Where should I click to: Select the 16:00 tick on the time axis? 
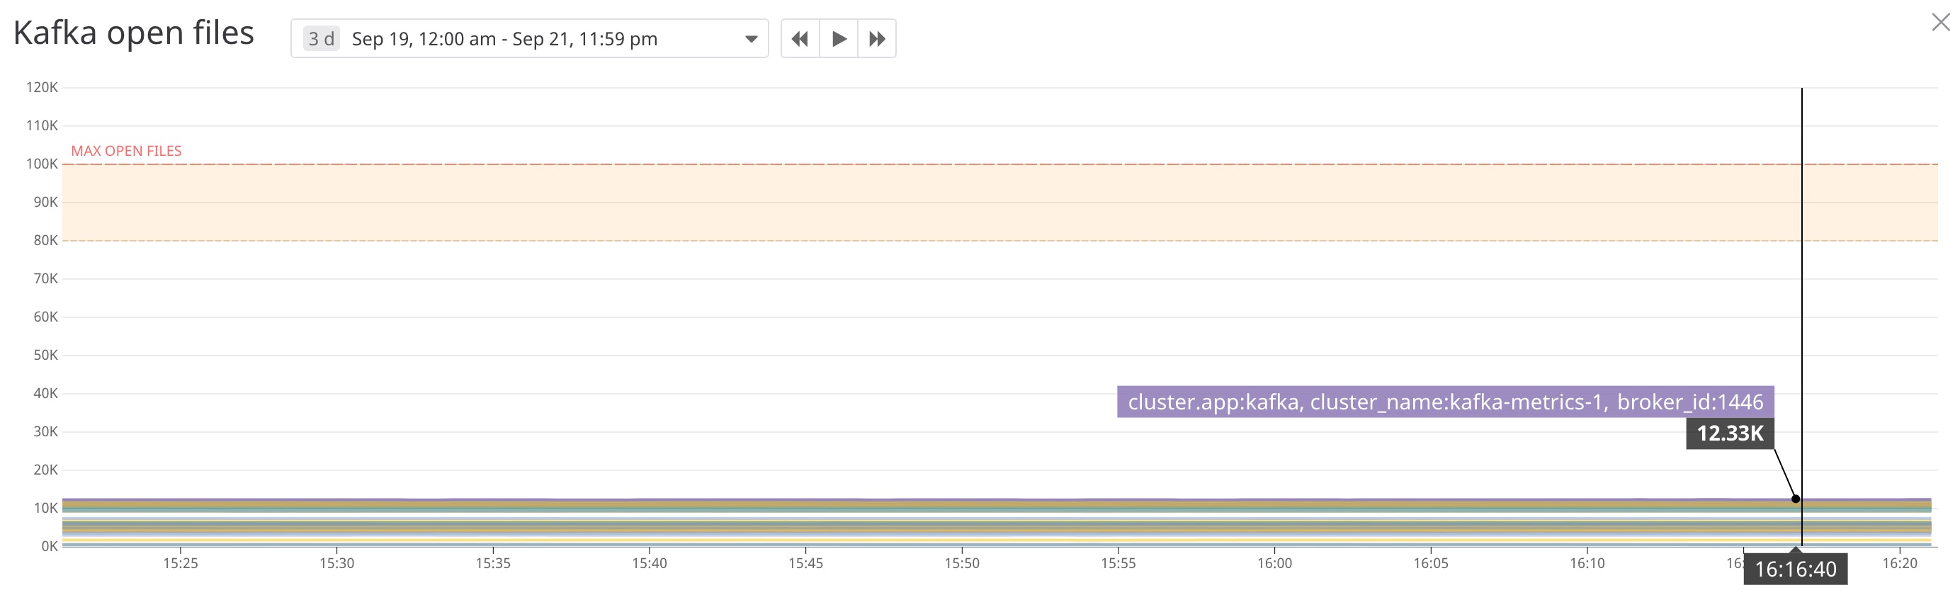[x=1274, y=563]
